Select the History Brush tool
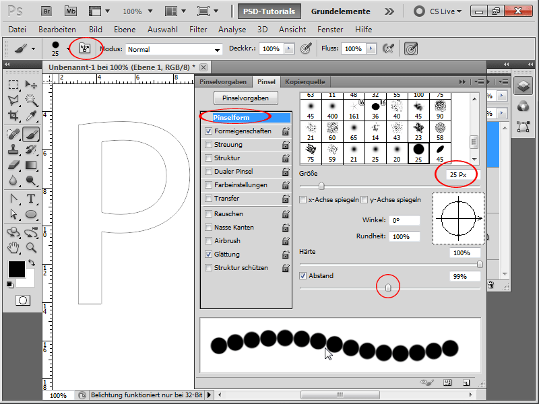This screenshot has height=404, width=539. click(31, 149)
